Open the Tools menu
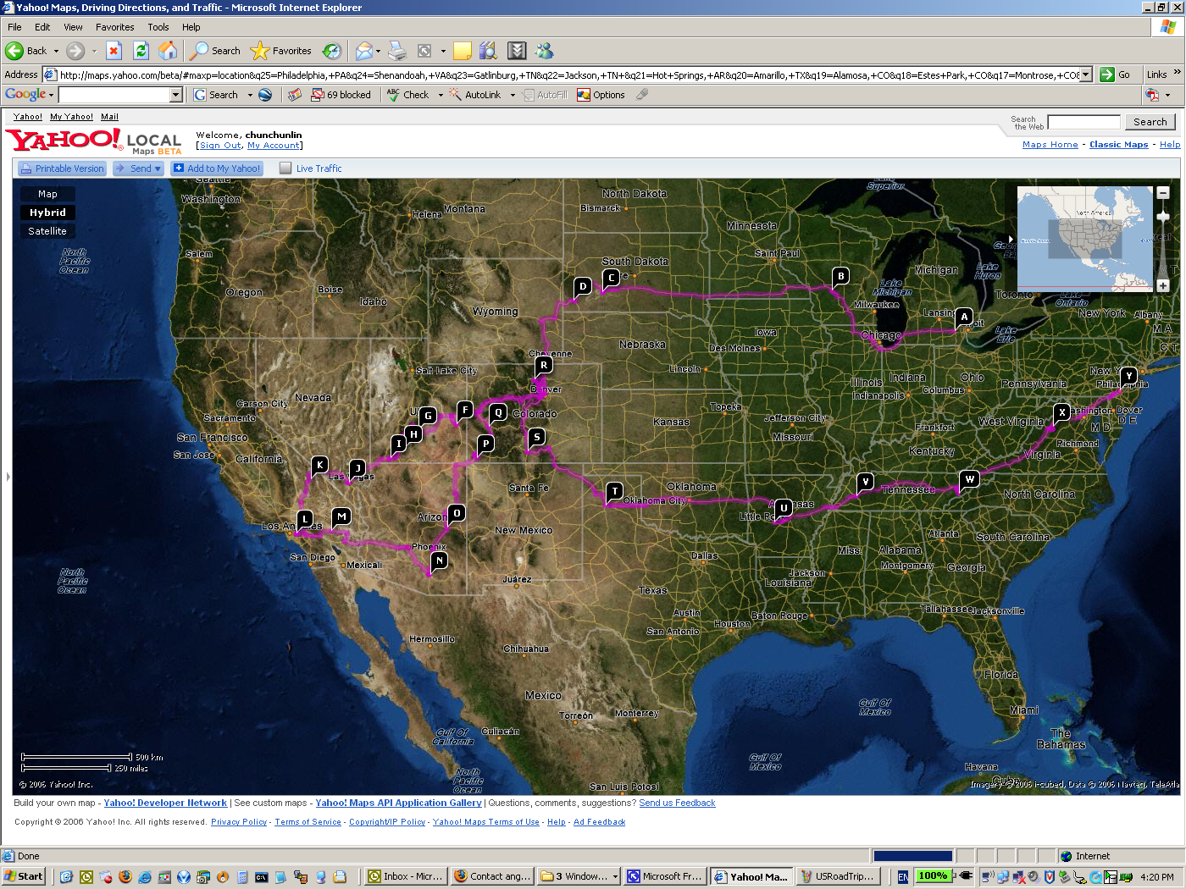This screenshot has height=889, width=1186. (x=158, y=27)
